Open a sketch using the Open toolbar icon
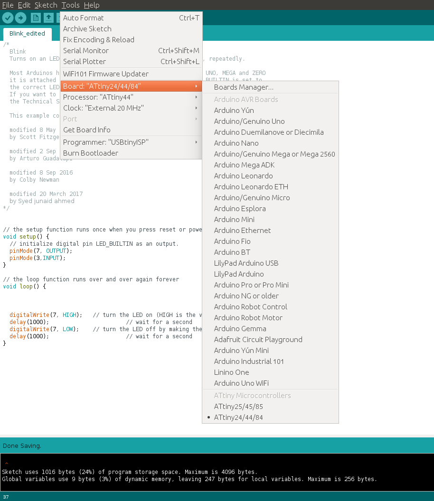The height and width of the screenshot is (501, 434). point(49,17)
